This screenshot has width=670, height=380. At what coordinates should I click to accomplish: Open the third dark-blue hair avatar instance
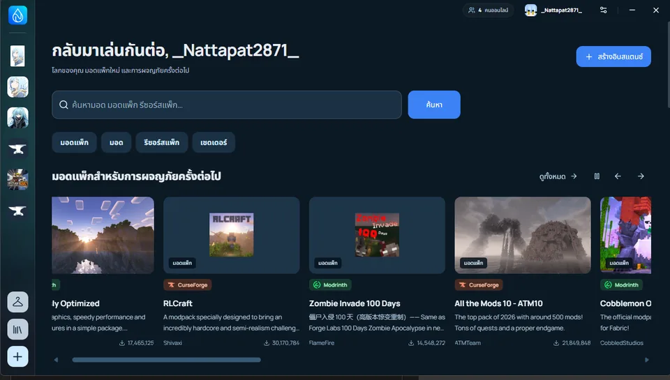tap(17, 118)
